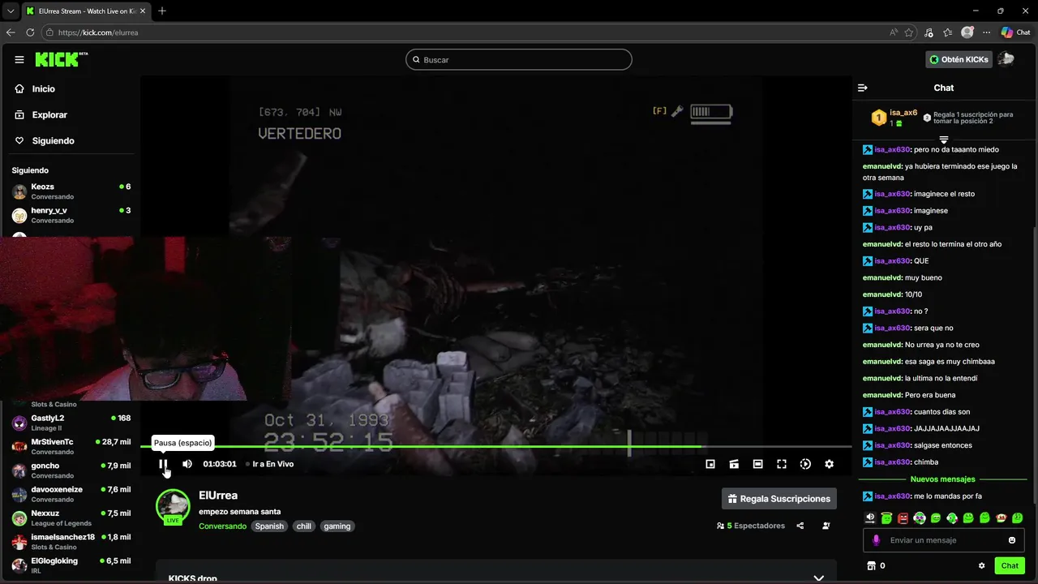Open GastlyL2 recommended channel
The image size is (1038, 584).
[x=71, y=423]
